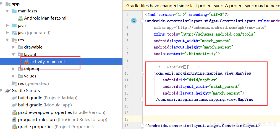Click the app module icon
This screenshot has height=129, width=280.
coord(8,4)
